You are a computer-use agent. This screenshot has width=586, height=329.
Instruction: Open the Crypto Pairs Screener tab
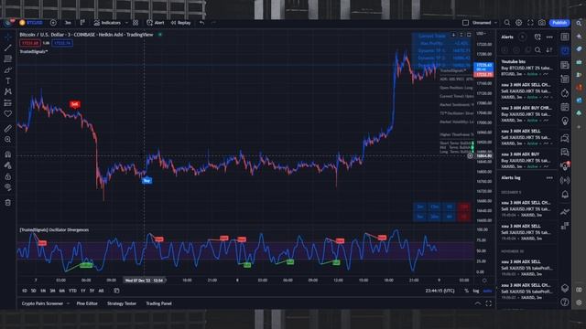(42, 303)
